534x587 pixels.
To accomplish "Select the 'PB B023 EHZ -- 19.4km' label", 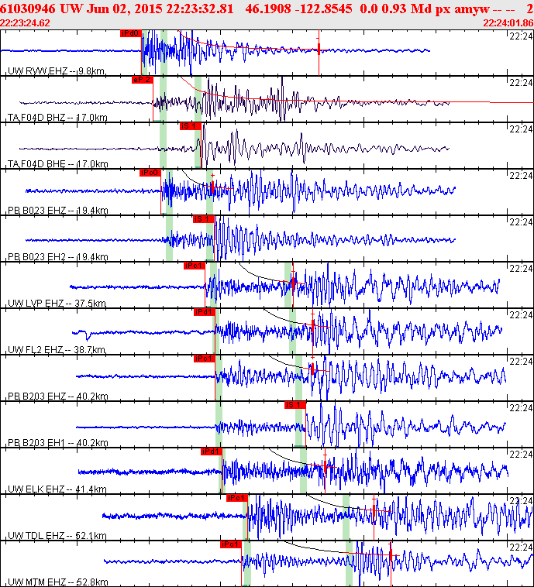I will pos(57,210).
